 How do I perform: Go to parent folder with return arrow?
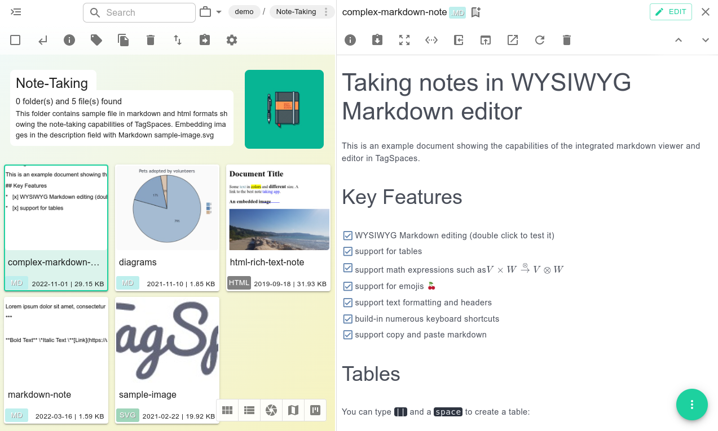(x=42, y=40)
